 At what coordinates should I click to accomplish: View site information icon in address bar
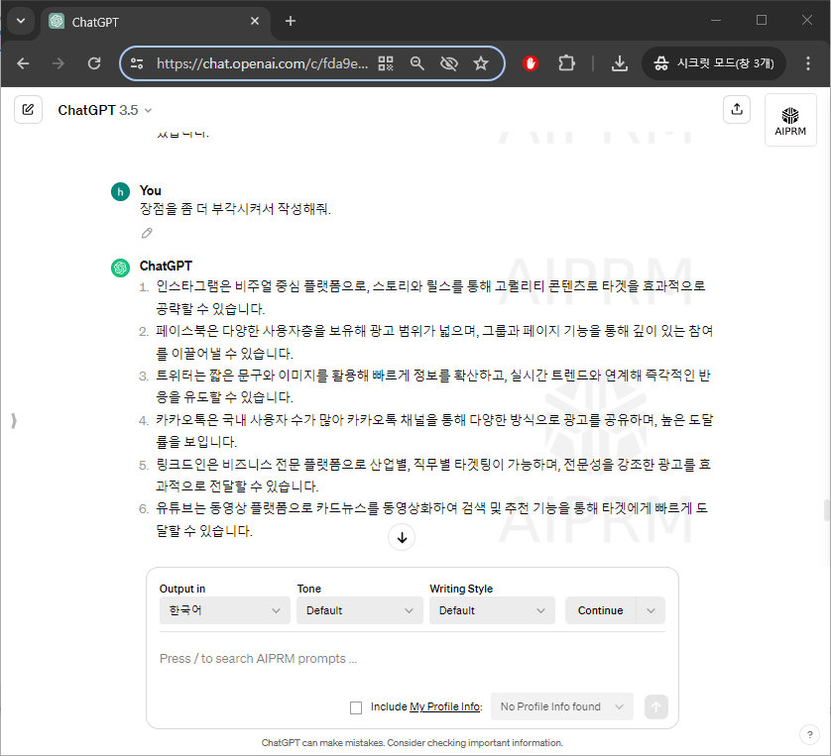137,63
